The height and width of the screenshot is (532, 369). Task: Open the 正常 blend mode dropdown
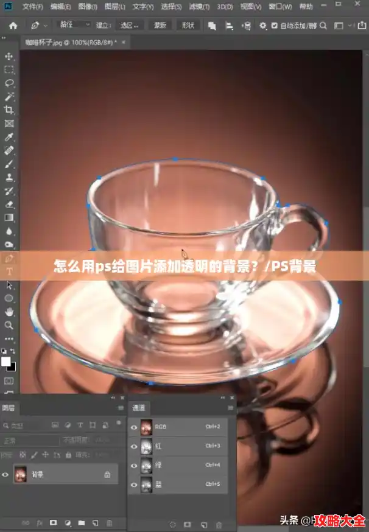(30, 441)
